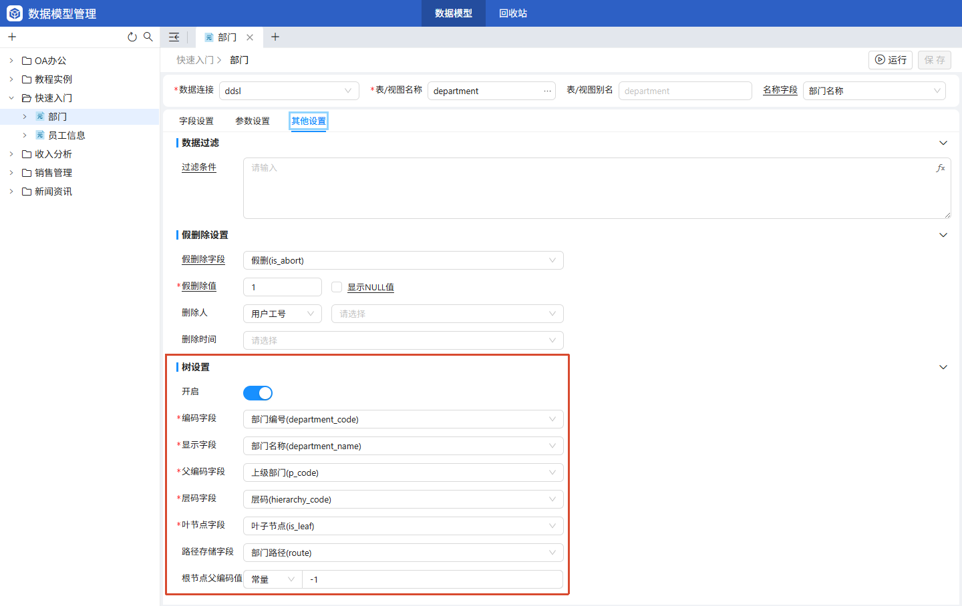Click the 员工信息 model icon

coord(40,135)
